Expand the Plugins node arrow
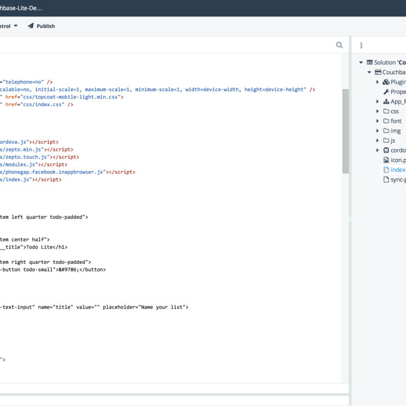Image resolution: width=406 pixels, height=406 pixels. [x=378, y=82]
